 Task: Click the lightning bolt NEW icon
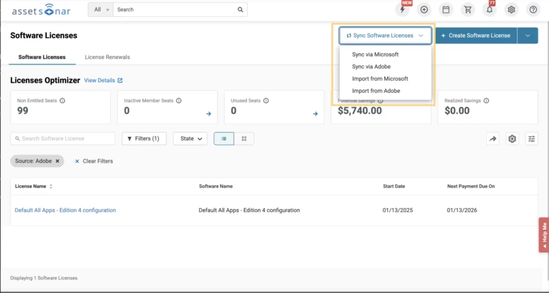pyautogui.click(x=402, y=10)
